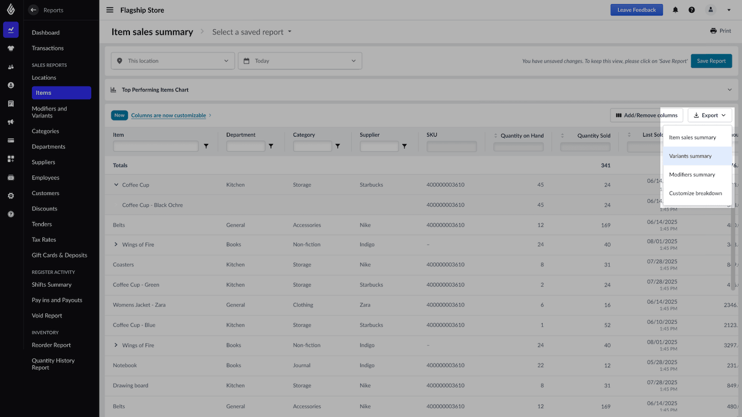Open the customers group icon in the rail

pyautogui.click(x=11, y=67)
